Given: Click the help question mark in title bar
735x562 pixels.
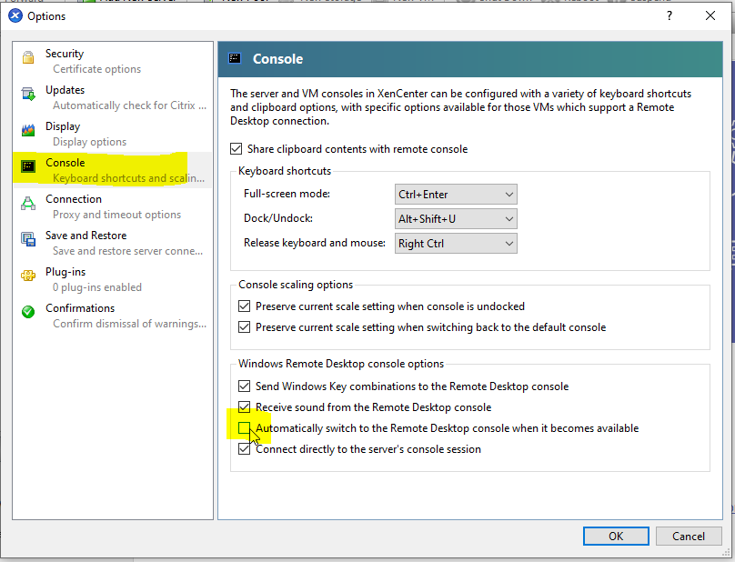Looking at the screenshot, I should (x=670, y=15).
